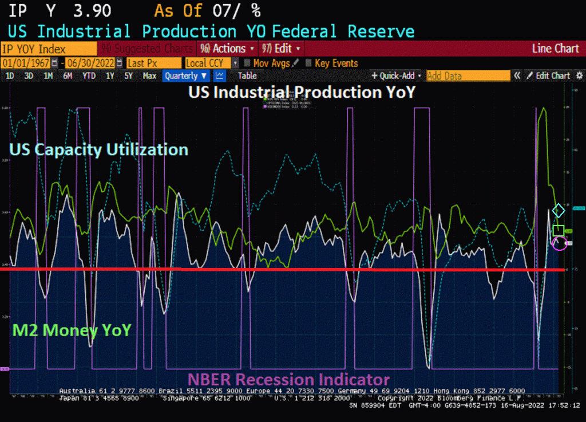
Task: Open chart settings gear icon
Action: pyautogui.click(x=579, y=76)
